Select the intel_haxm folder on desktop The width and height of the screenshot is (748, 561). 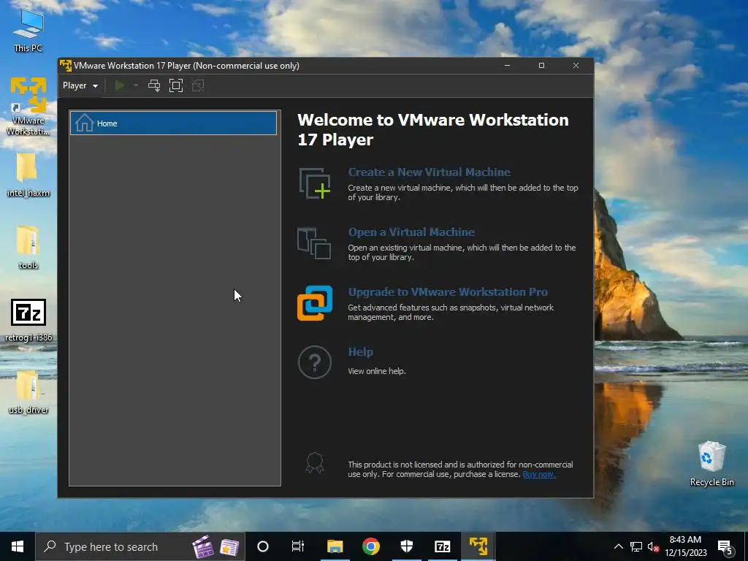click(28, 175)
